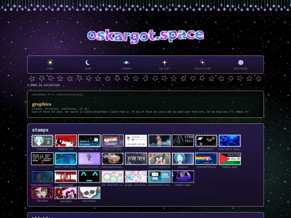The height and width of the screenshot is (218, 291).
Task: Open the 'sweet-to0th-gra..' source link
Action: [66, 167]
